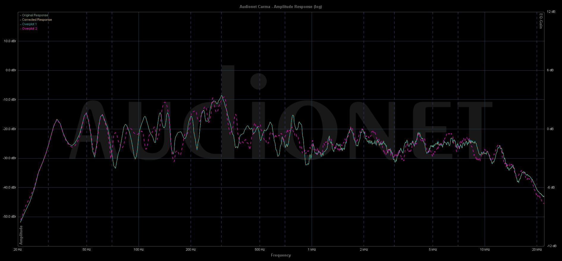Select the magenta Overplot 2 legend entry
The height and width of the screenshot is (261, 562).
(x=29, y=29)
